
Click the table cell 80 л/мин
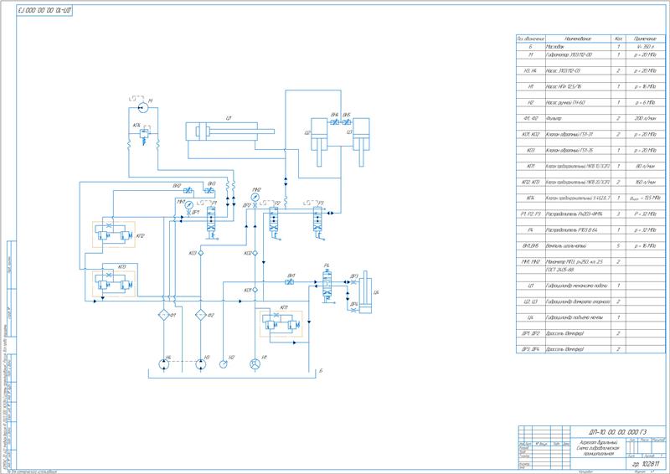click(x=645, y=167)
